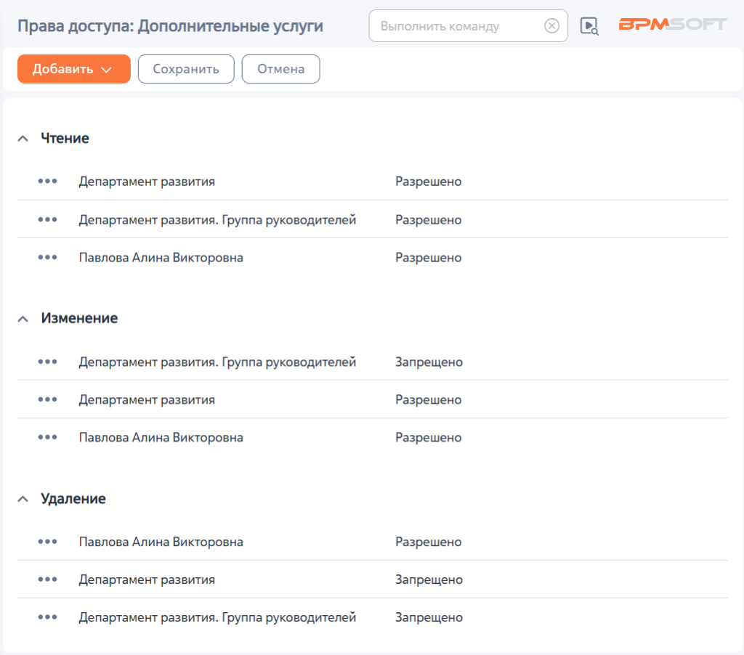Screen dimensions: 744x655
Task: Click Разрешено for Павлова in Чтение
Action: pos(429,258)
